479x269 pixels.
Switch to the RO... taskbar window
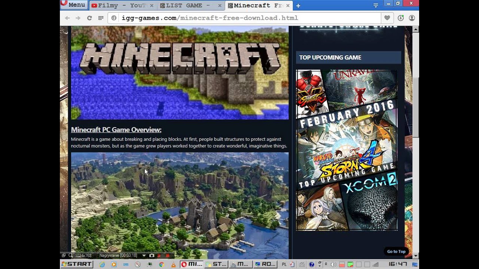click(265, 264)
